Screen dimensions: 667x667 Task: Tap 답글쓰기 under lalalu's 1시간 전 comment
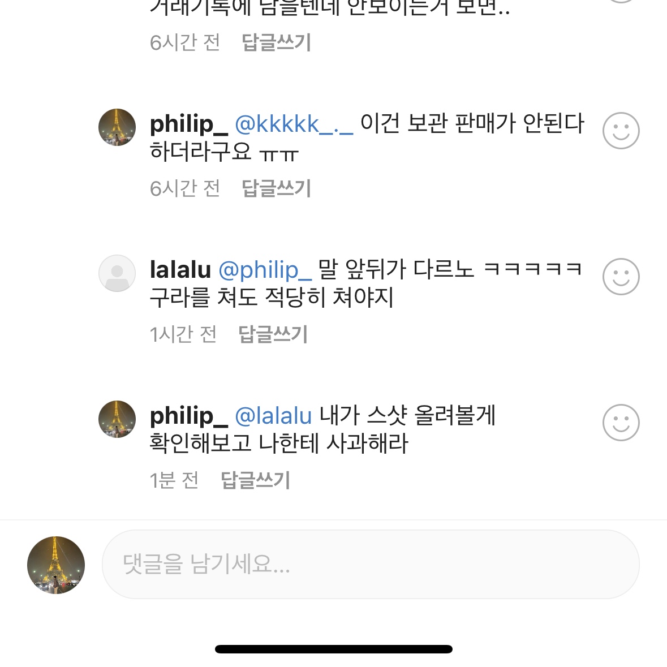273,334
